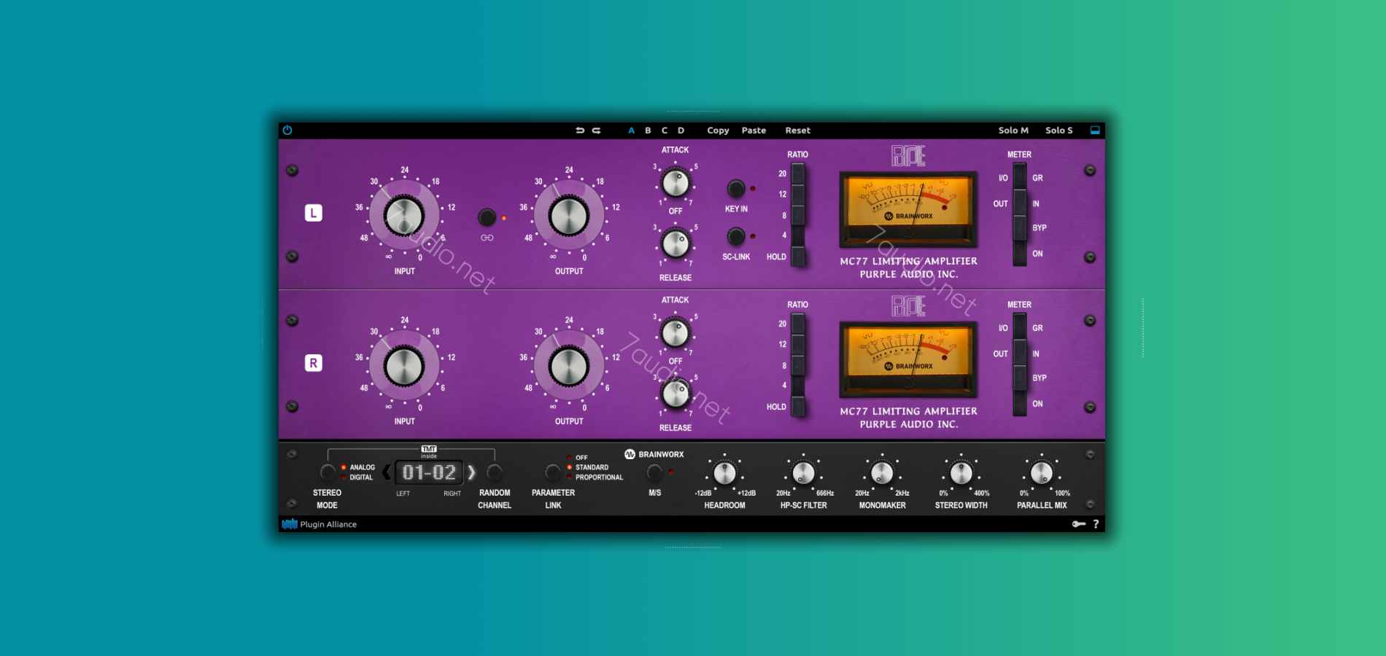The height and width of the screenshot is (656, 1386).
Task: Select ratio 12 on L channel
Action: click(798, 195)
